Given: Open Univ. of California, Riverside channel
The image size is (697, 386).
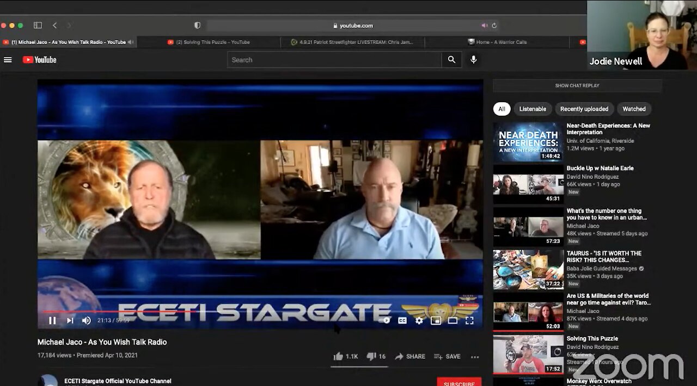Looking at the screenshot, I should (600, 141).
